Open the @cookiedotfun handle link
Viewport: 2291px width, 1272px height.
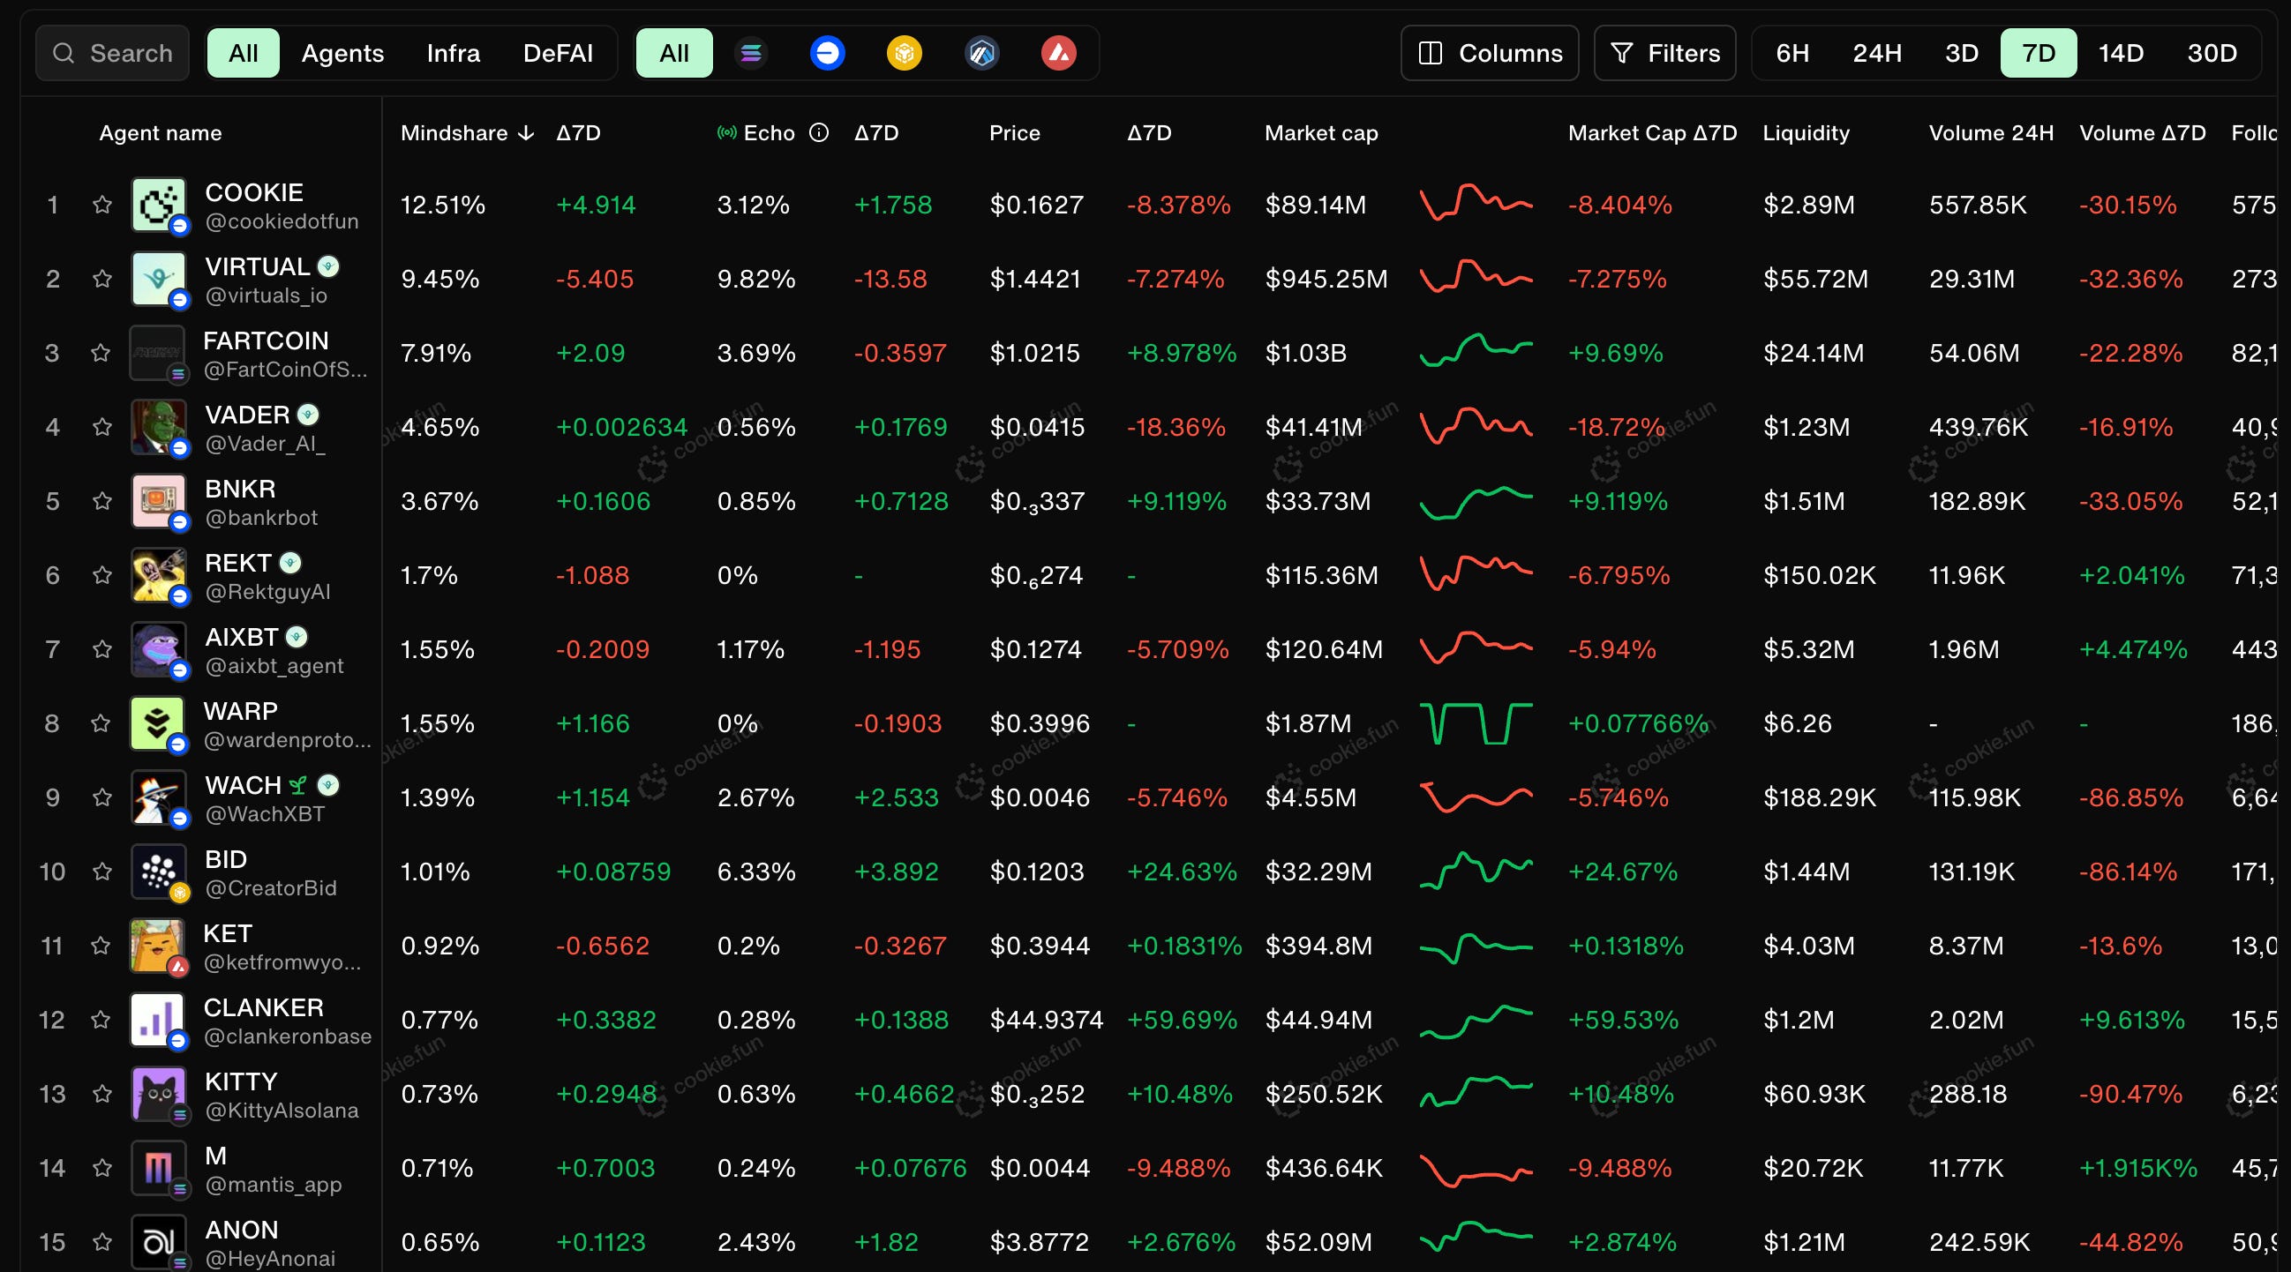click(x=282, y=221)
